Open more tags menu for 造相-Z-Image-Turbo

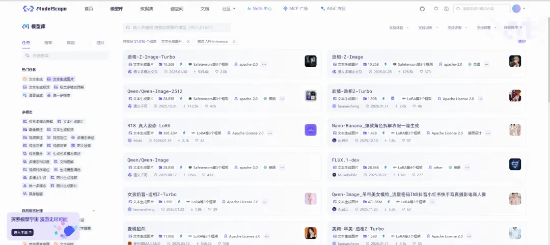click(264, 65)
